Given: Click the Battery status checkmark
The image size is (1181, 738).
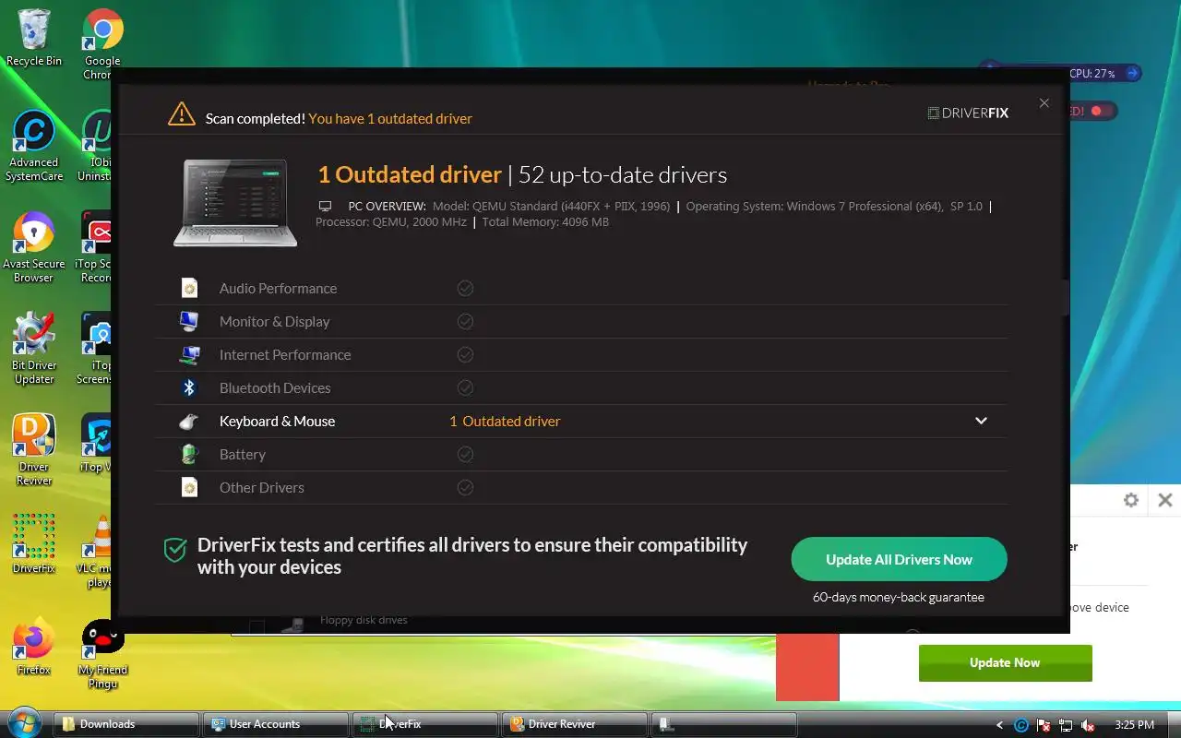Looking at the screenshot, I should pos(465,454).
